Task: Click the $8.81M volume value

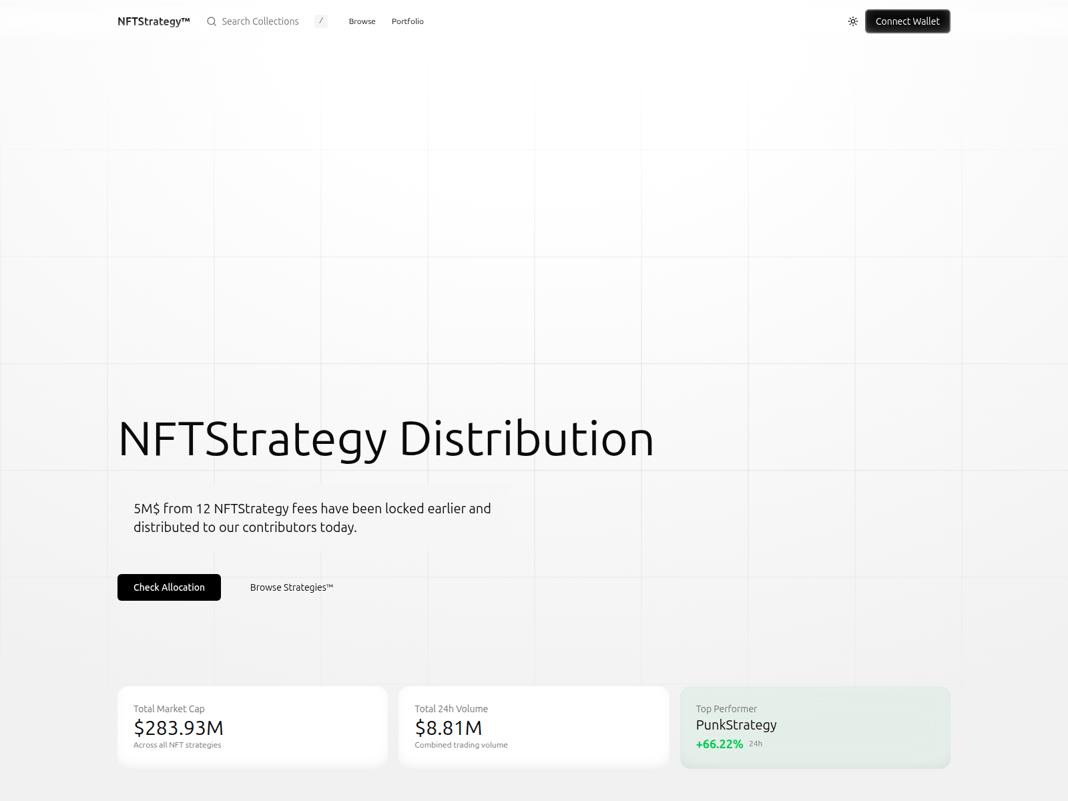Action: pyautogui.click(x=449, y=728)
